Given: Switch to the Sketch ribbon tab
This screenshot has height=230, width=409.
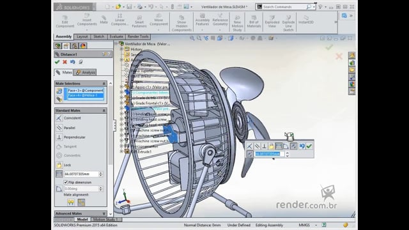Looking at the screenshot, I should 99,37.
